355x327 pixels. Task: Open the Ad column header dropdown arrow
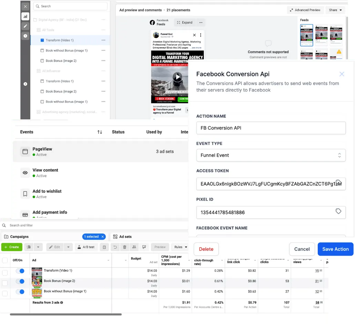(x=108, y=260)
